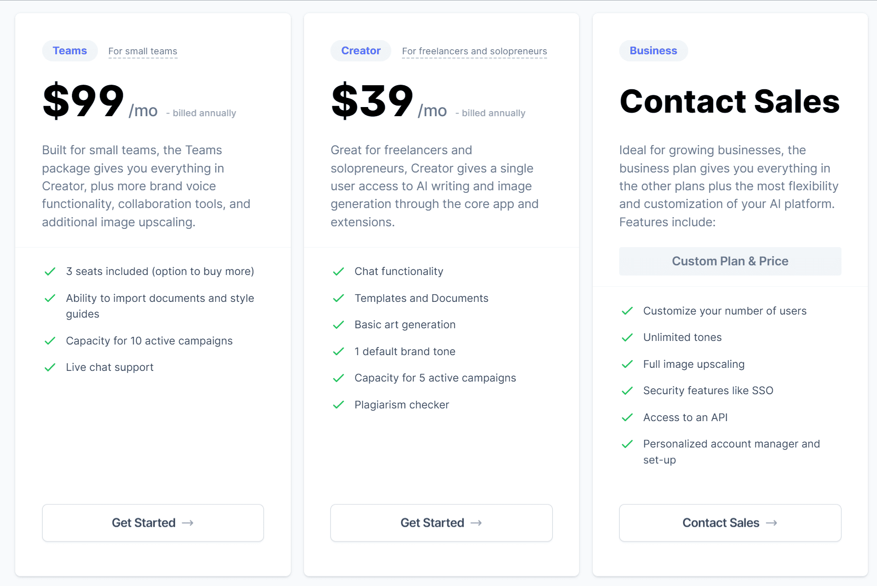Click the checkmark beside '3 seats included'
877x586 pixels.
[x=50, y=271]
